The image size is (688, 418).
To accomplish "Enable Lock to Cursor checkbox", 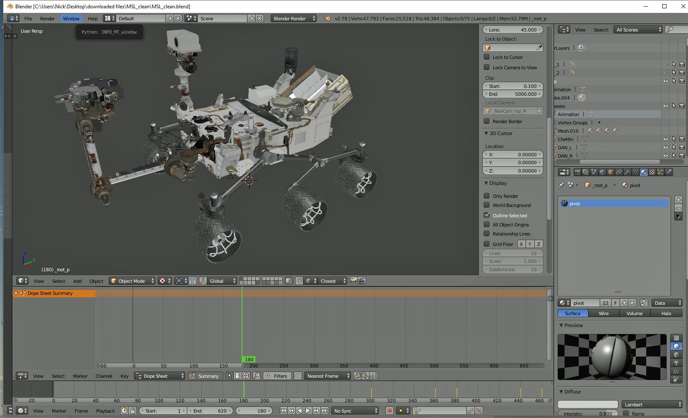I will coord(487,57).
